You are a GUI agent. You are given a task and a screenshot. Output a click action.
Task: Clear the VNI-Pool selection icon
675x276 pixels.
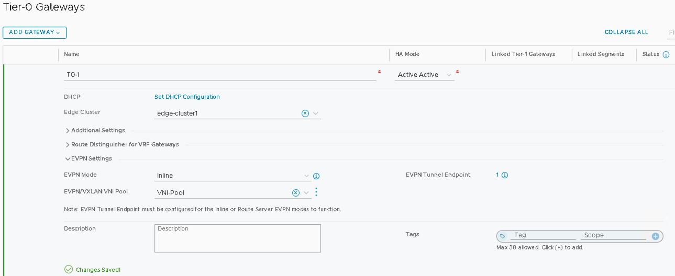pos(296,193)
